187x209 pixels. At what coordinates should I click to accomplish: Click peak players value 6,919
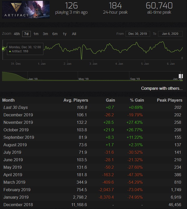click(176, 197)
